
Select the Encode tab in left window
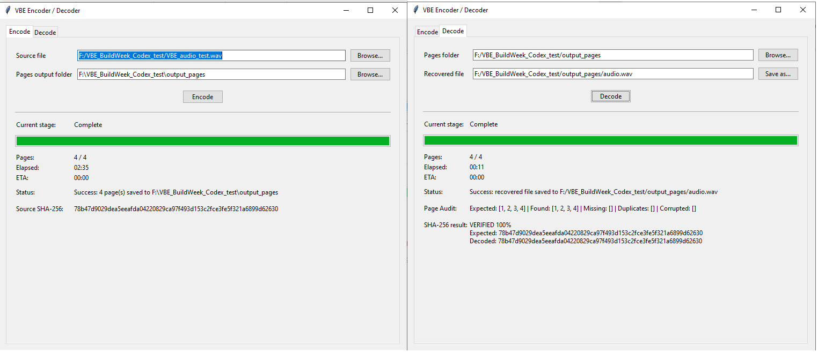pyautogui.click(x=20, y=32)
